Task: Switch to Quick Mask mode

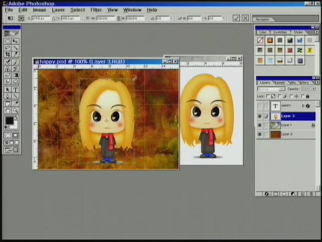Action: click(15, 135)
